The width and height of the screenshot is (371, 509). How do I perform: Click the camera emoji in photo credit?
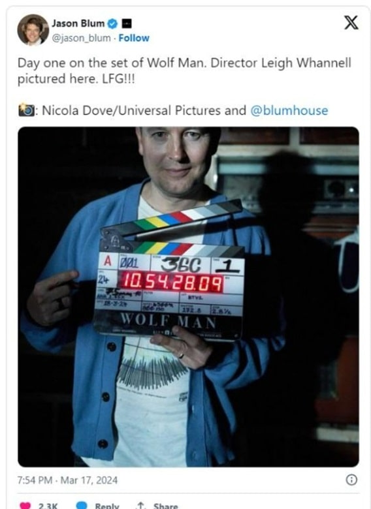click(x=25, y=110)
